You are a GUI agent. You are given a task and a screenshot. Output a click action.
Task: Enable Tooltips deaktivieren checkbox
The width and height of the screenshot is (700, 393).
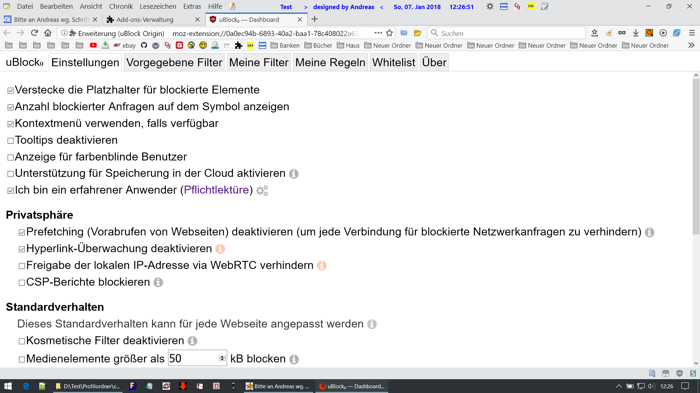coord(11,141)
